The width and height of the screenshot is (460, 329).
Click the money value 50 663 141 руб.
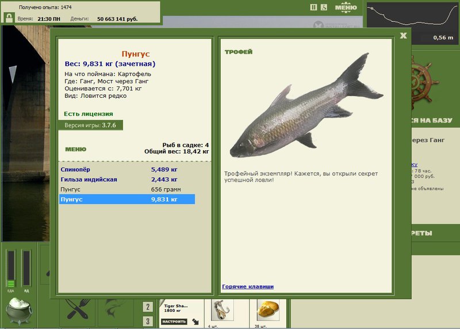[117, 19]
